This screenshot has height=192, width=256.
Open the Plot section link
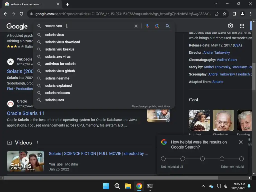pyautogui.click(x=10, y=89)
